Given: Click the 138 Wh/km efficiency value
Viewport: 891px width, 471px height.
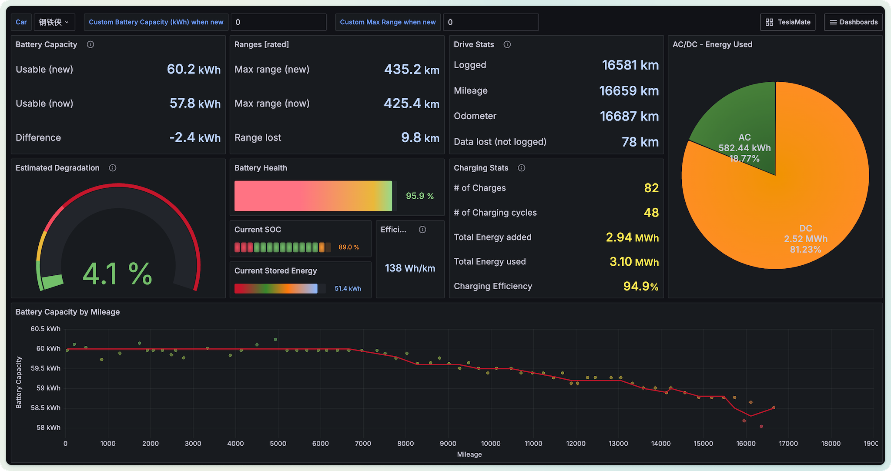Looking at the screenshot, I should [x=410, y=268].
